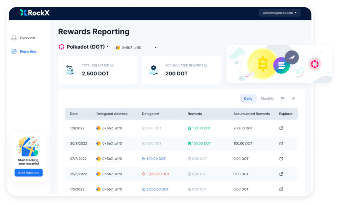Screen dimensions: 339x205
Task: Click the -1,000.00 DOT delegated amount
Action: click(156, 174)
